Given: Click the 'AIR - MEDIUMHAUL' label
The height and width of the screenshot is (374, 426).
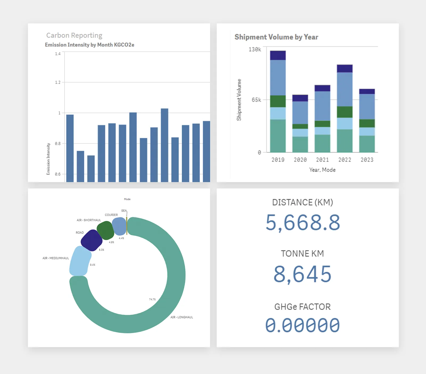Looking at the screenshot, I should click(56, 258).
